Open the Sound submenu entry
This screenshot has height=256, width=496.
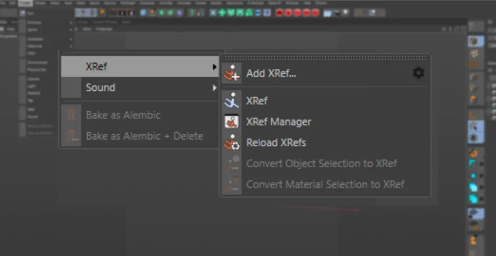point(139,88)
